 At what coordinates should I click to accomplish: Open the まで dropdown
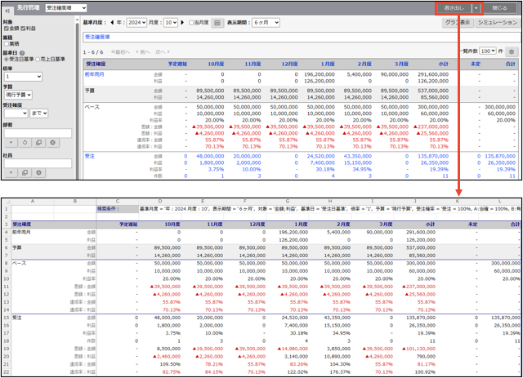pos(38,113)
